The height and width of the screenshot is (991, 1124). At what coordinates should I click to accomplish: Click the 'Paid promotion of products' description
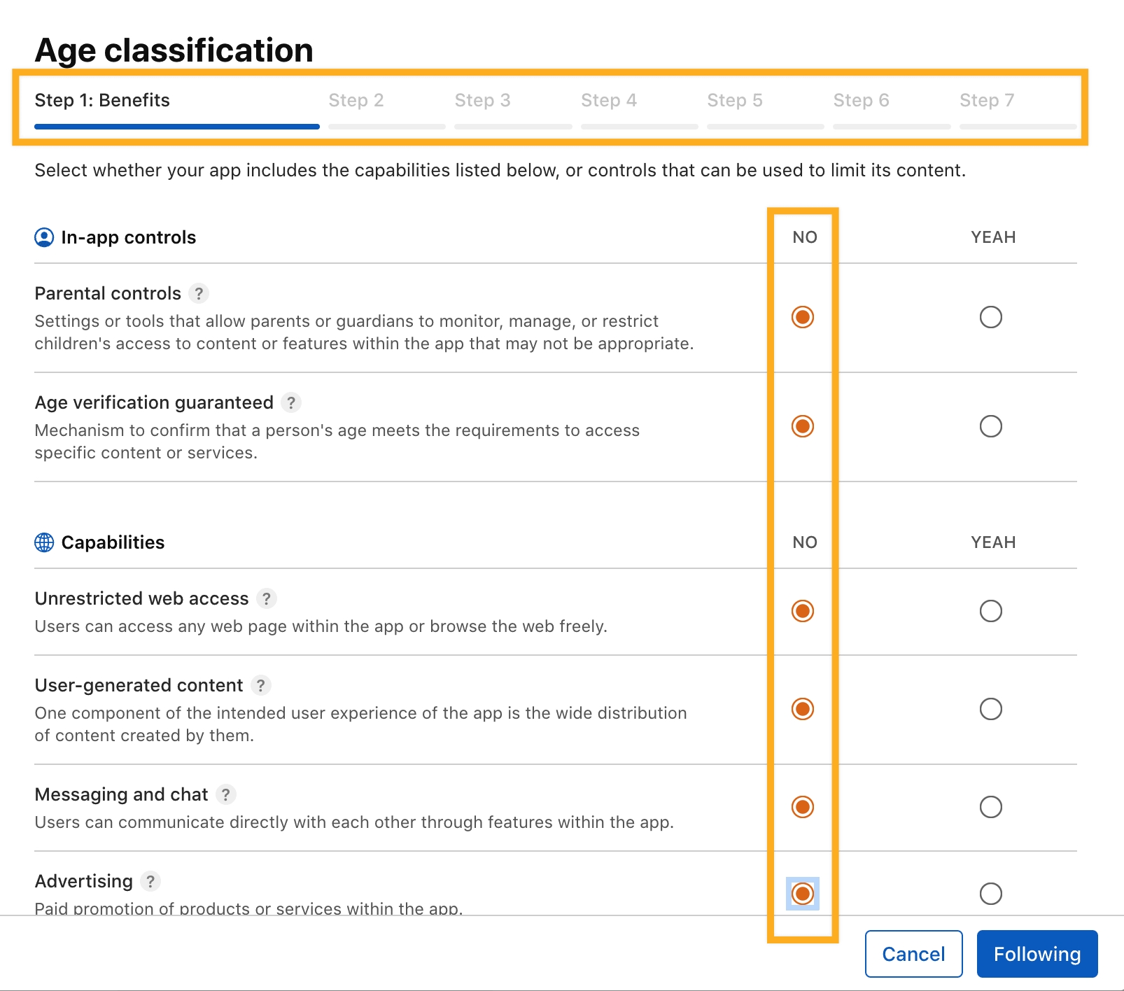248,908
